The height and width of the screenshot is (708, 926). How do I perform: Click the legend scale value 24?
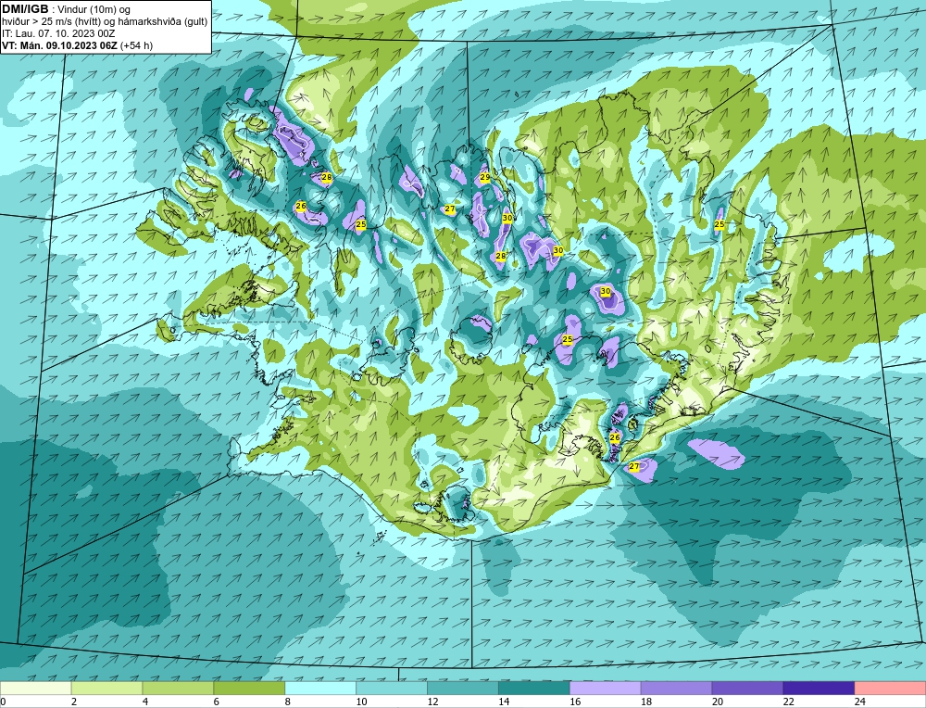(860, 702)
